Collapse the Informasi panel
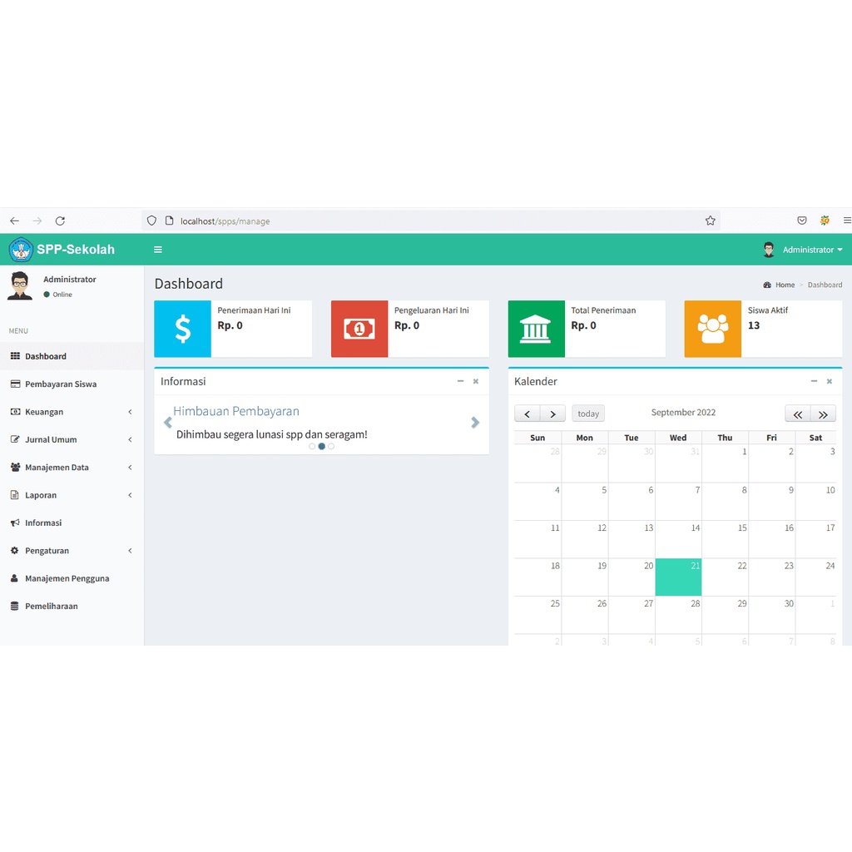This screenshot has height=852, width=852. pos(460,381)
